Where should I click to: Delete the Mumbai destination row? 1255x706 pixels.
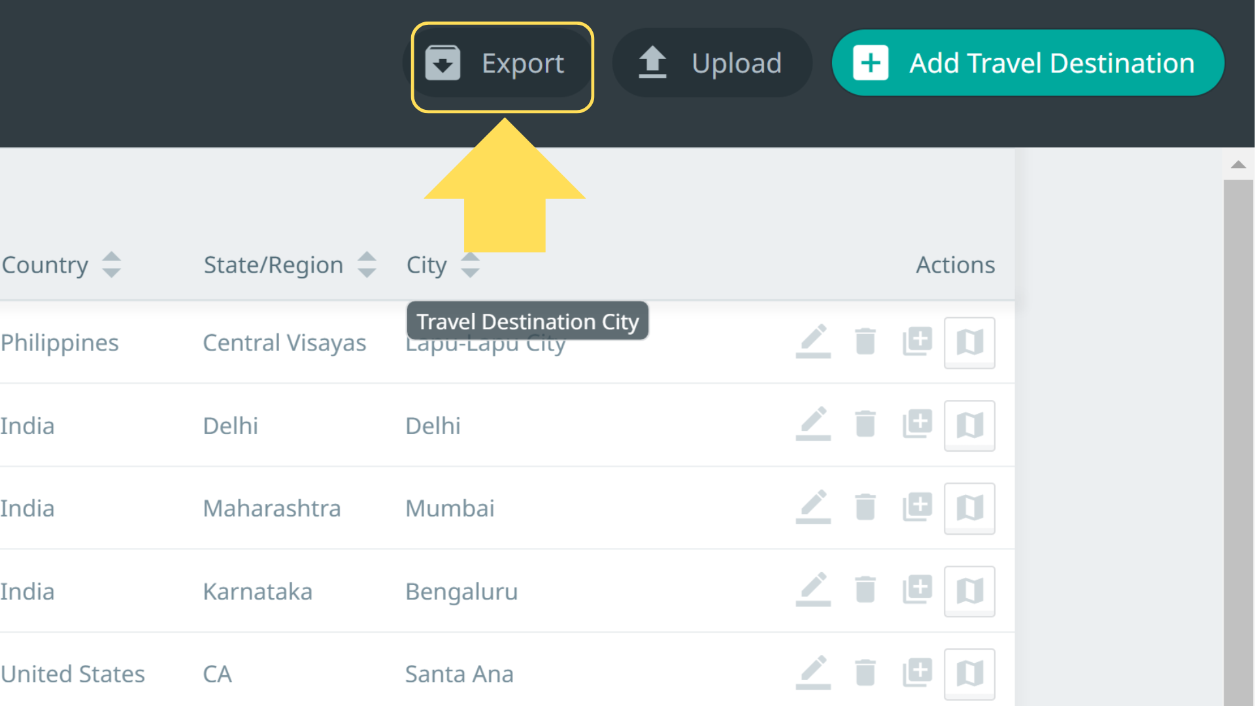coord(865,507)
